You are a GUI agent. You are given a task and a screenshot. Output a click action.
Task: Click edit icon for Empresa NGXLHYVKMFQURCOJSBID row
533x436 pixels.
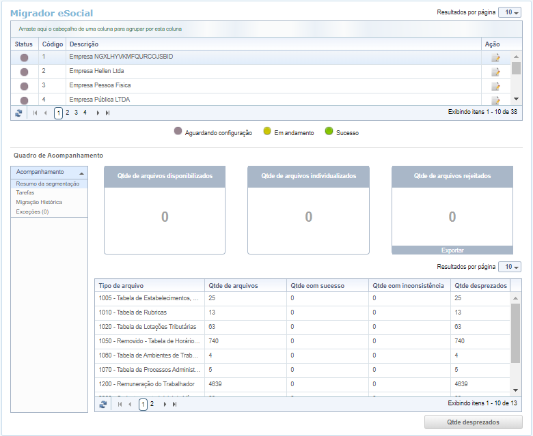(495, 57)
